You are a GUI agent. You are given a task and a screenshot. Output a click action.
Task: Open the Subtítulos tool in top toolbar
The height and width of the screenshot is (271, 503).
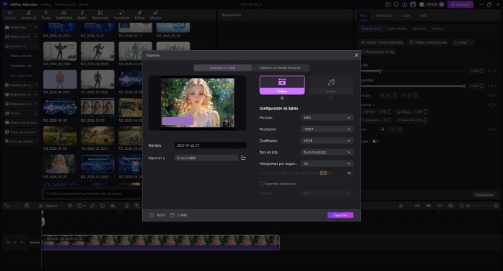[64, 14]
